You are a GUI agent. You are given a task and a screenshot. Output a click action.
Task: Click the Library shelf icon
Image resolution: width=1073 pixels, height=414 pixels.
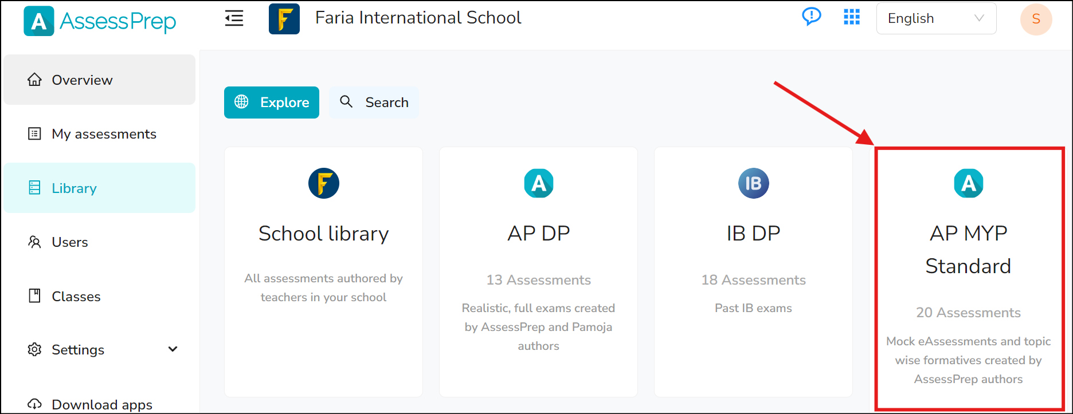(x=34, y=188)
